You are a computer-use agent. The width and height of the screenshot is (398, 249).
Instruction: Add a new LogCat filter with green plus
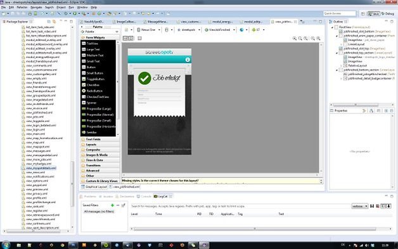(112, 205)
